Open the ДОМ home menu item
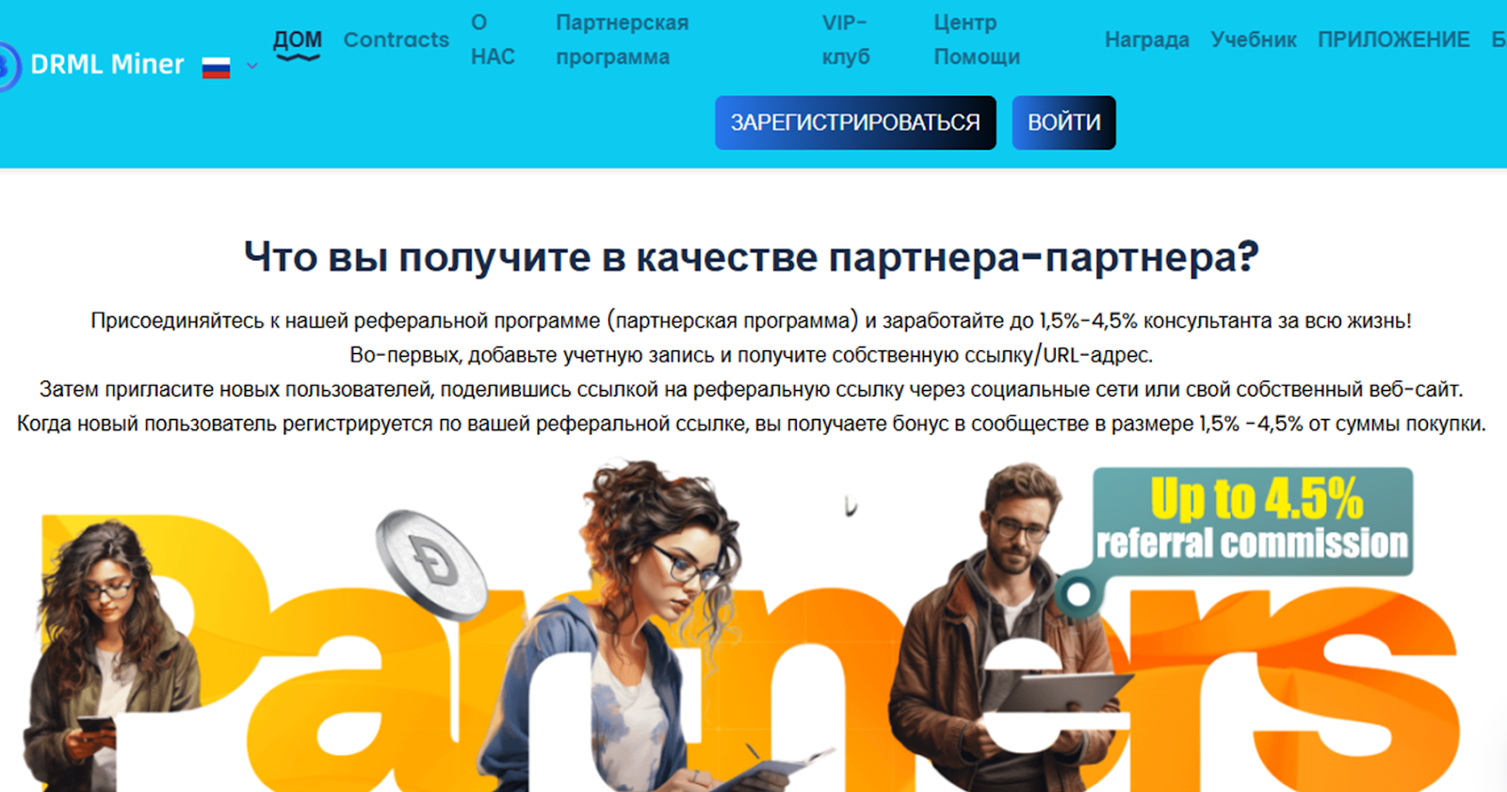Viewport: 1507px width, 792px height. point(298,40)
